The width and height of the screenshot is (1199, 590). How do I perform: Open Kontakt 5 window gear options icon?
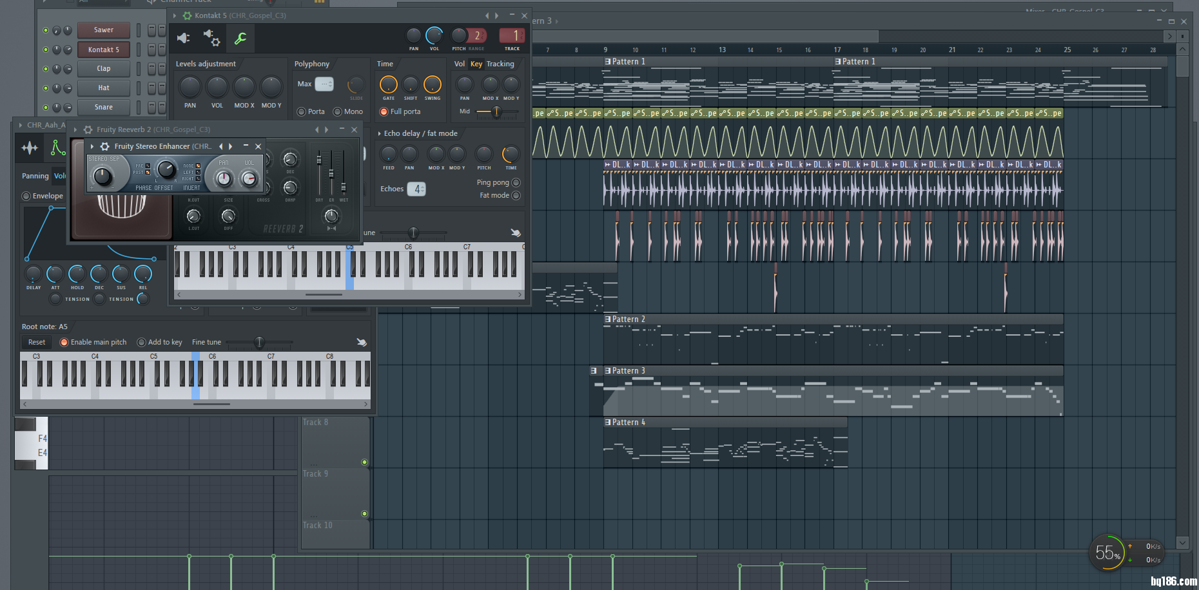point(187,15)
